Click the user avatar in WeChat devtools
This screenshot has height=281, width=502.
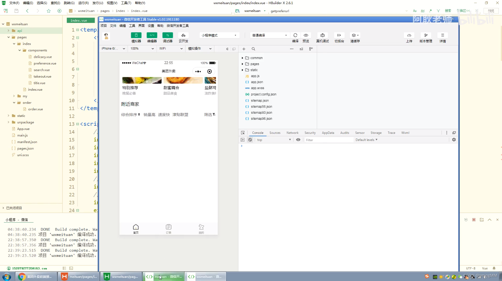[107, 36]
